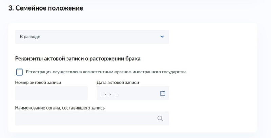Focus the «Наименование органа» search field
271x138 pixels.
point(92,118)
